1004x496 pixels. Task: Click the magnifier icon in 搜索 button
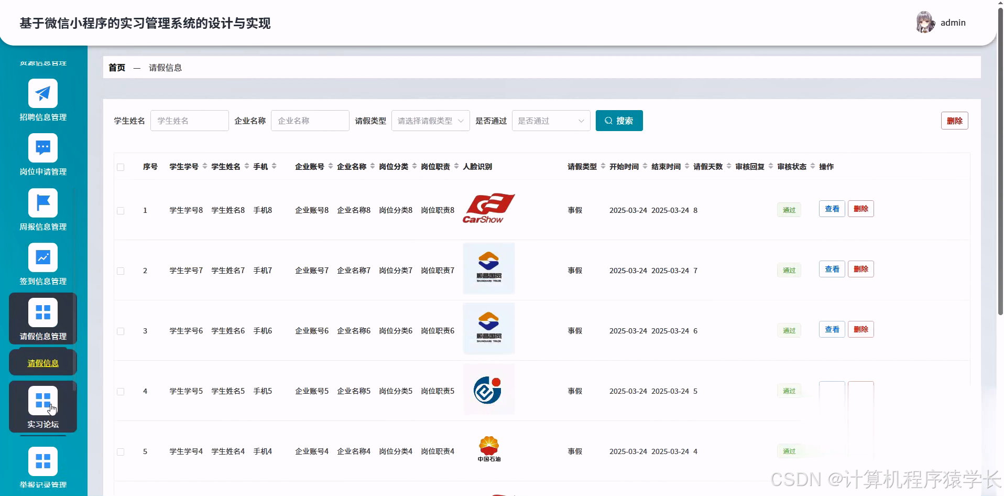[x=608, y=121]
